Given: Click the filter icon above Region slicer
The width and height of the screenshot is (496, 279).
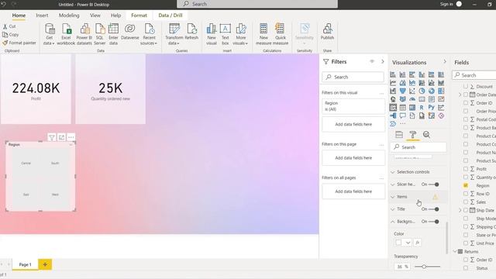Looking at the screenshot, I should [x=52, y=137].
